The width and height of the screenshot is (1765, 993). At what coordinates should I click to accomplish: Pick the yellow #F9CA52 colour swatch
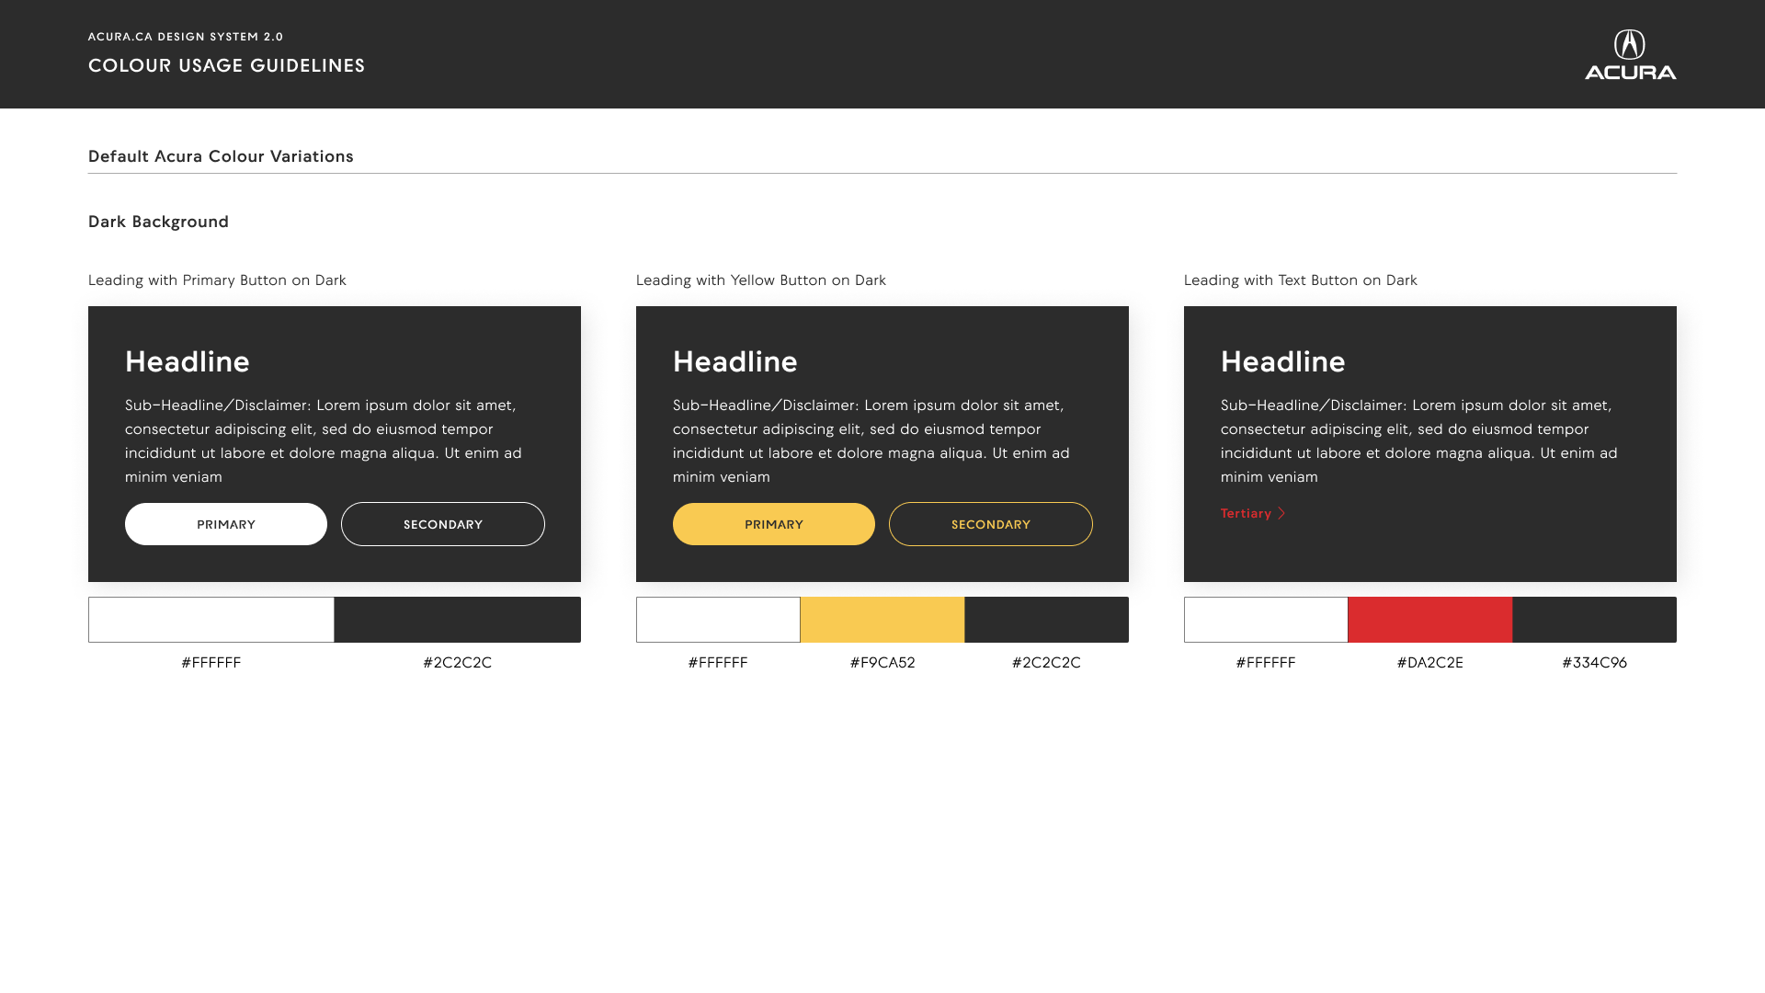[x=882, y=620]
